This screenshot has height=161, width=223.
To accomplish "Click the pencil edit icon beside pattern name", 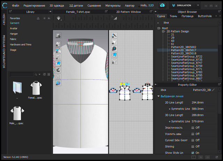I will (214, 90).
